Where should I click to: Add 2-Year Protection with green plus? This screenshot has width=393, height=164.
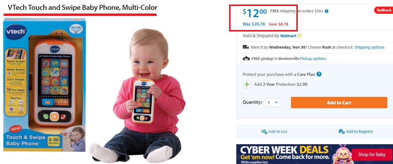point(247,84)
